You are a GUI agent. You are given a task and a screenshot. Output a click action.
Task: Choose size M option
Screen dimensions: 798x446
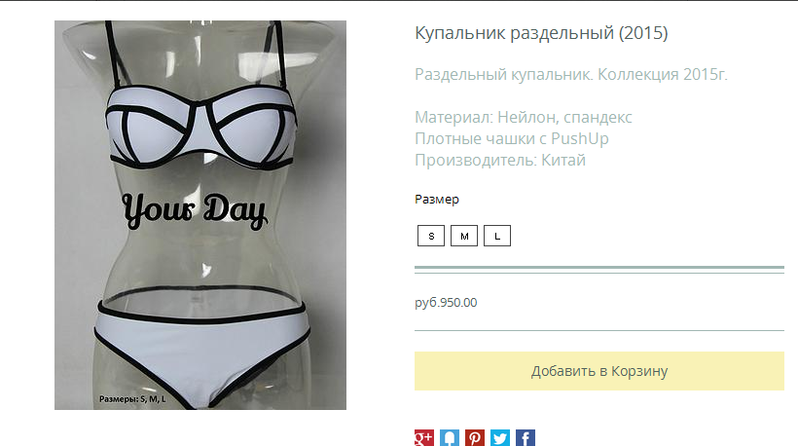(x=464, y=236)
